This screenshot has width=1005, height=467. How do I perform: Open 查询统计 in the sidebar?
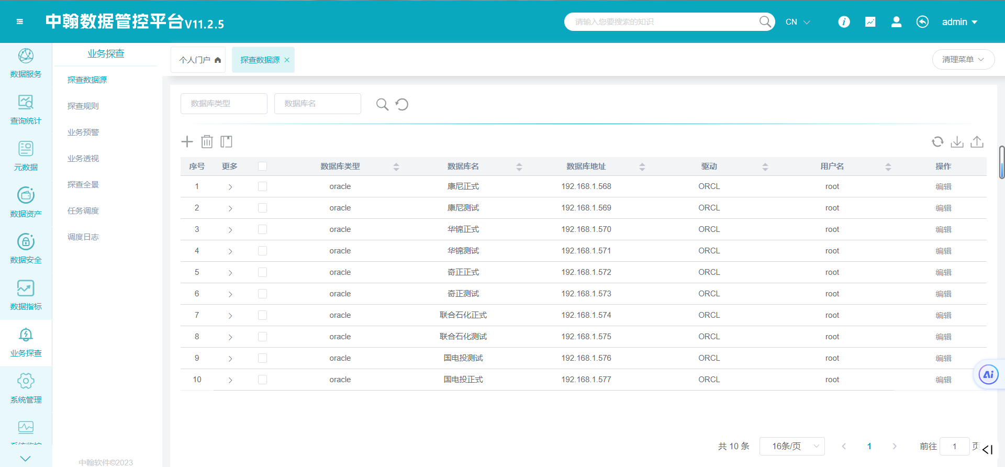[x=26, y=109]
